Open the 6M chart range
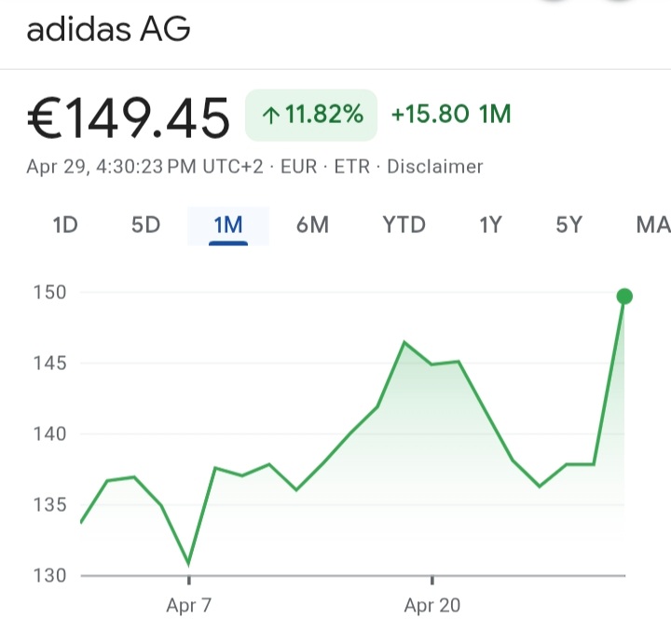 [312, 225]
